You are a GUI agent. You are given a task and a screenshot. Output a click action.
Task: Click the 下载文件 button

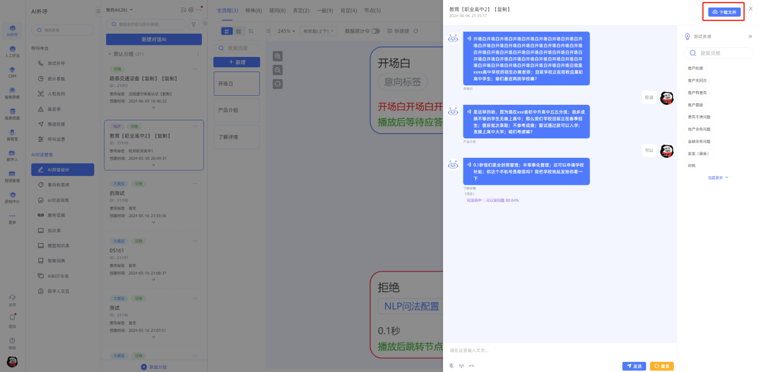[724, 12]
